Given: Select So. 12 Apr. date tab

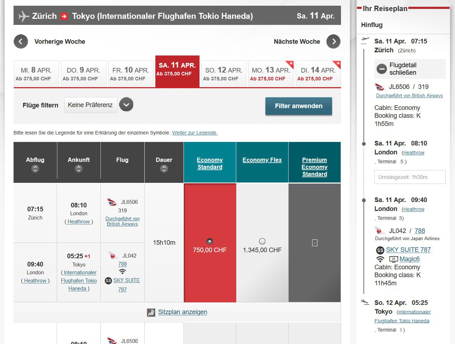Looking at the screenshot, I should pos(224,74).
